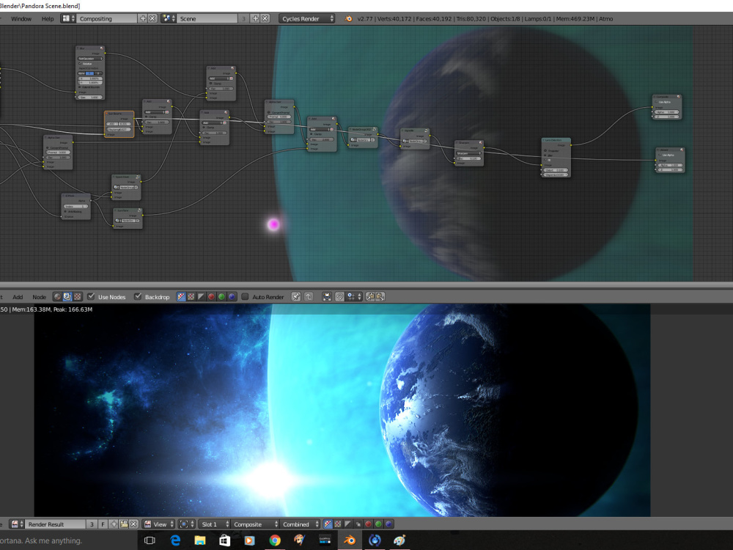The image size is (733, 550).
Task: Copy selected nodes to clipboard
Action: [x=369, y=296]
